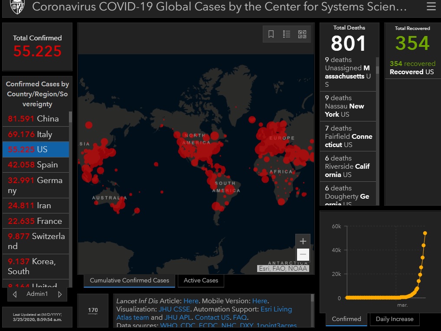Open the basemap gallery grid icon
This screenshot has height=331, width=441.
coord(302,34)
